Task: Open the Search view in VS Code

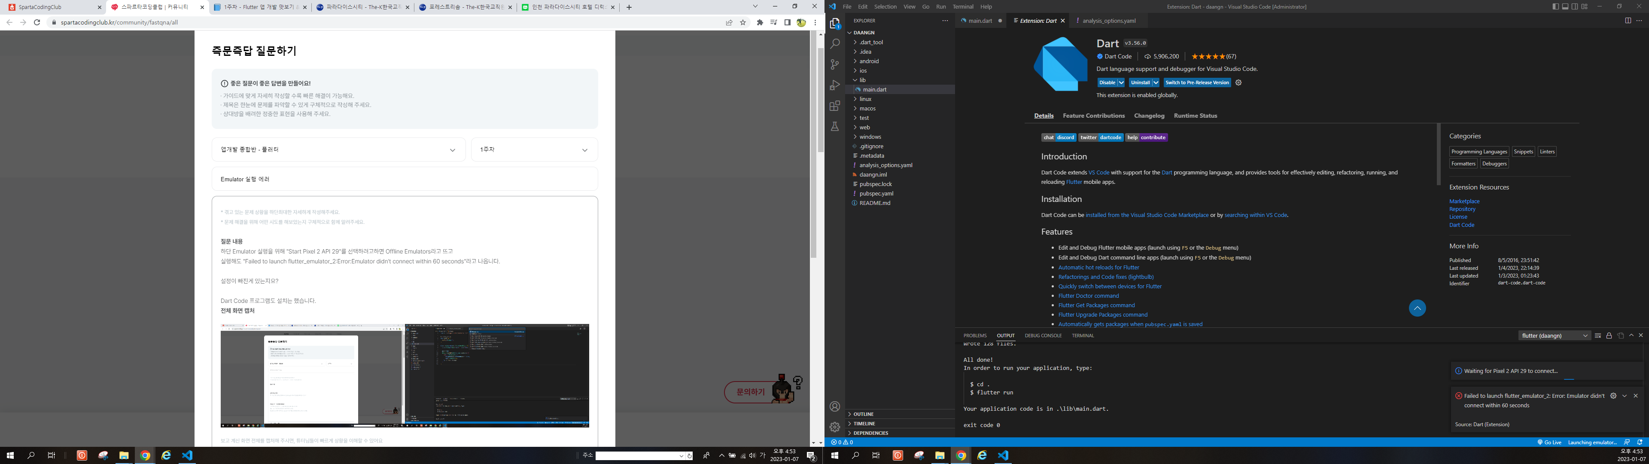Action: coord(835,44)
